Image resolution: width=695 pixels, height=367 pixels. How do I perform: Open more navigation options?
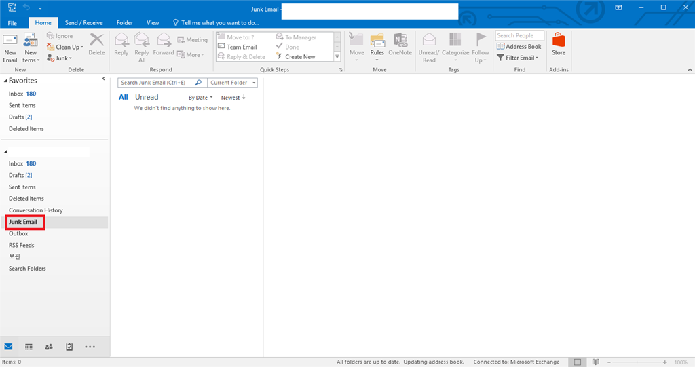click(x=90, y=347)
